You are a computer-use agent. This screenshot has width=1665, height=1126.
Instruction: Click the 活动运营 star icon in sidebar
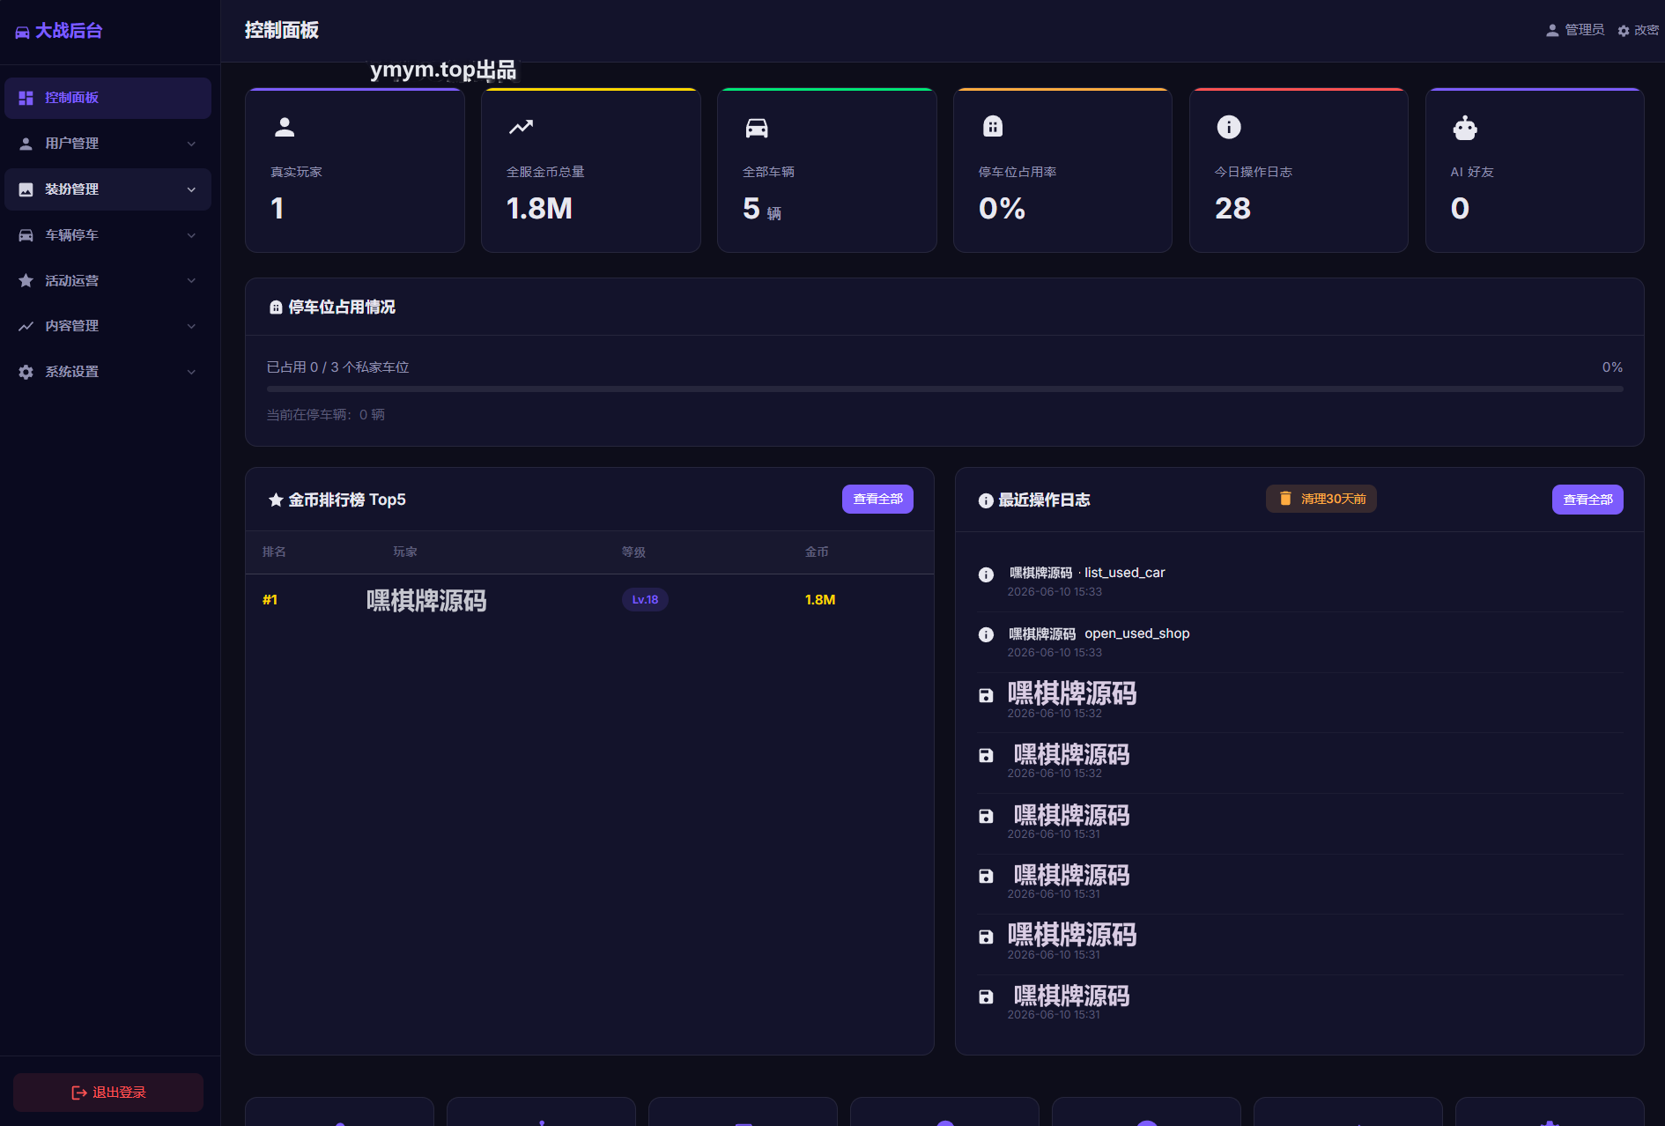click(26, 280)
